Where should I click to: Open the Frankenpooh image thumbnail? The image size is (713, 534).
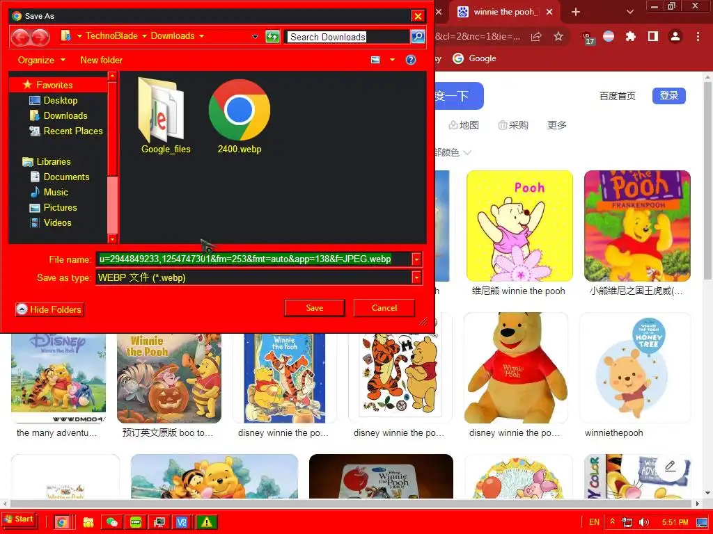tap(637, 226)
